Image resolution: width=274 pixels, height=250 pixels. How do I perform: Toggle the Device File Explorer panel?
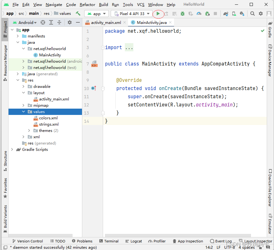coord(270,188)
